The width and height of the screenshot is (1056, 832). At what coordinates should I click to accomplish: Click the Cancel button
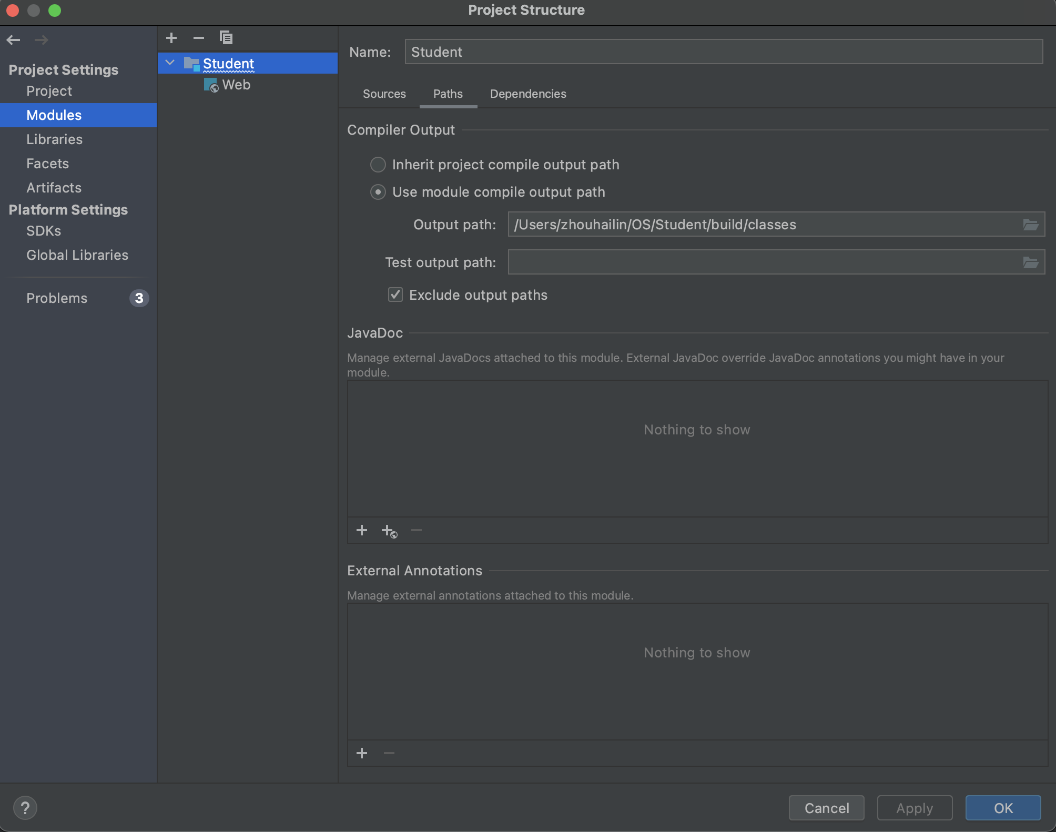tap(826, 808)
